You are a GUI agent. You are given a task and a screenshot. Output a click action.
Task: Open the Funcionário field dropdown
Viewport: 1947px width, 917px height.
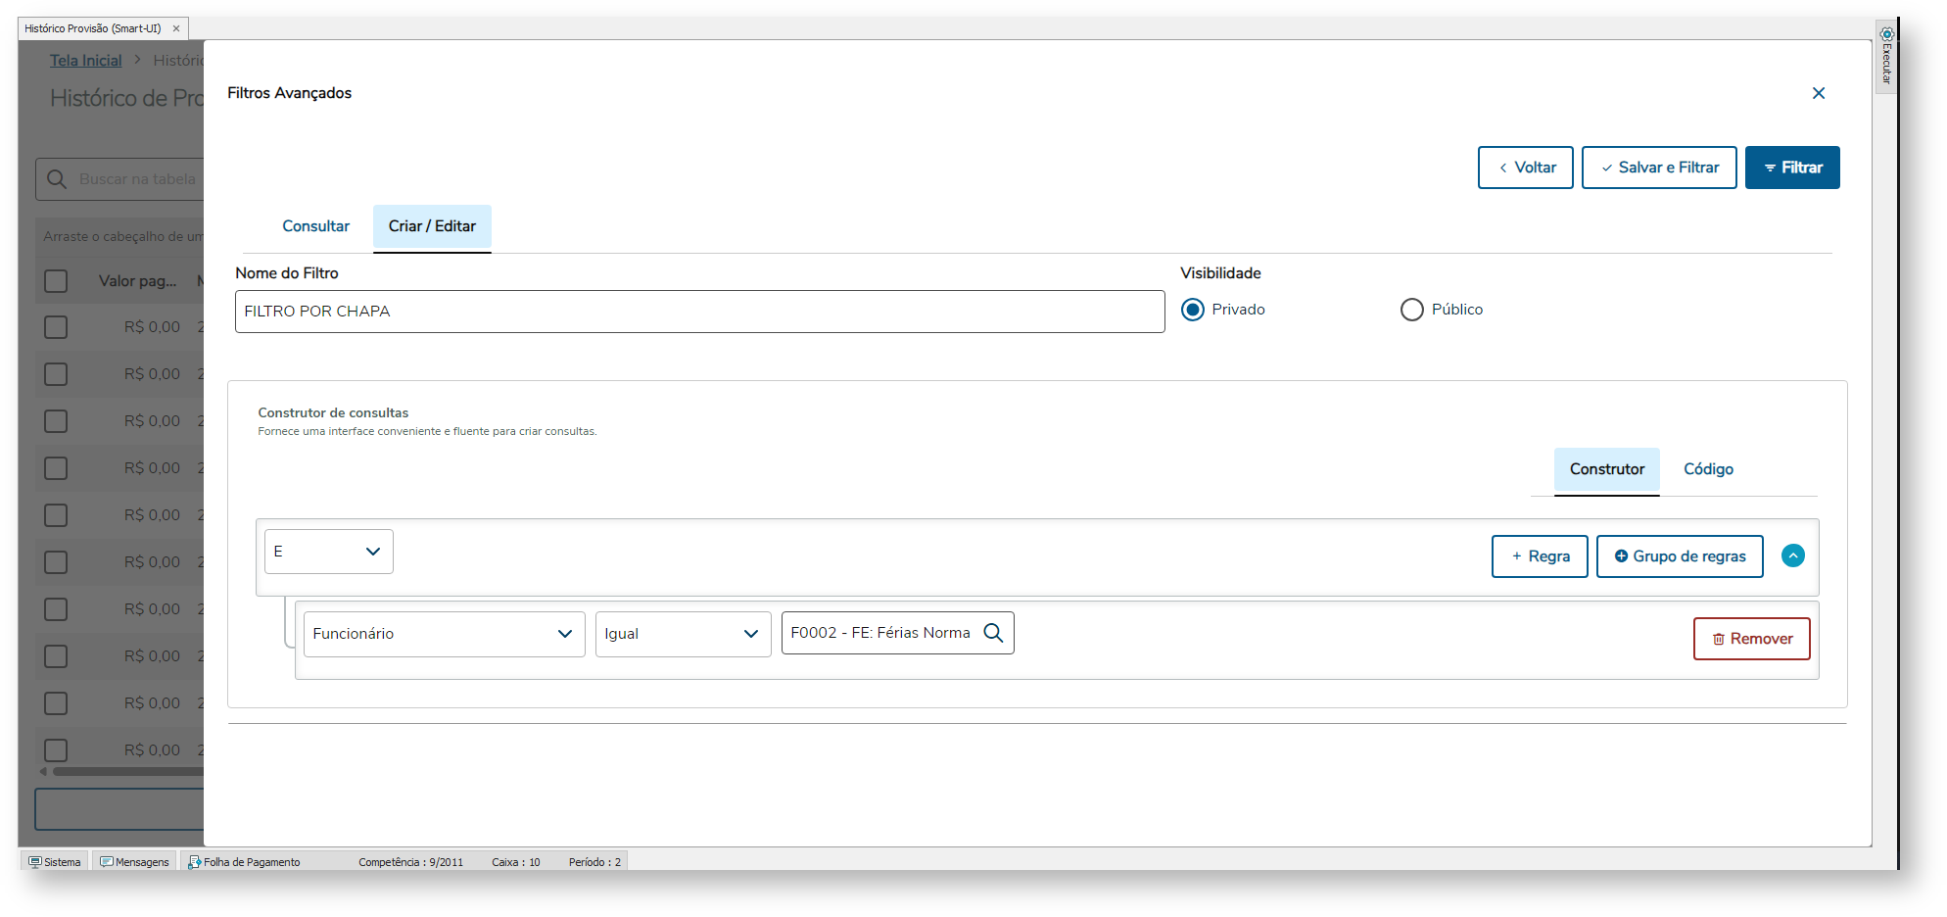coord(444,634)
